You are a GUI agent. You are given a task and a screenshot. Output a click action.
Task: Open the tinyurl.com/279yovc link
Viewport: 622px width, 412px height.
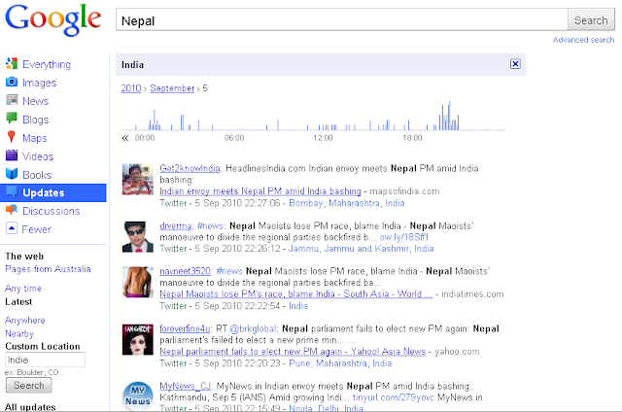[393, 397]
